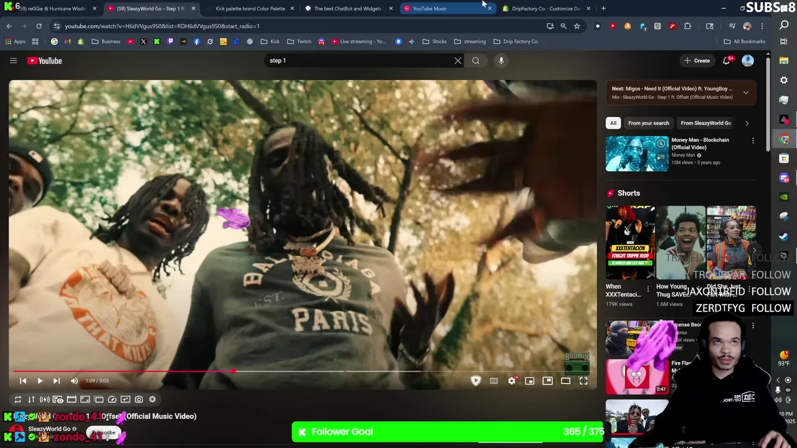Screen dimensions: 797x448
Task: Open the Chrome zoom magnifier icon
Action: (x=564, y=26)
